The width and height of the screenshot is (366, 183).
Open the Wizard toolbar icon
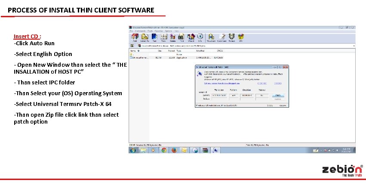click(191, 37)
